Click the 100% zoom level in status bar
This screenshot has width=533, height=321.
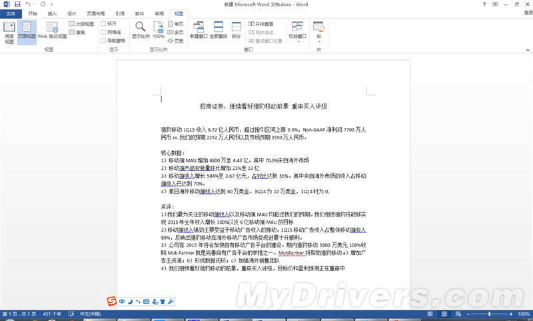(x=524, y=314)
